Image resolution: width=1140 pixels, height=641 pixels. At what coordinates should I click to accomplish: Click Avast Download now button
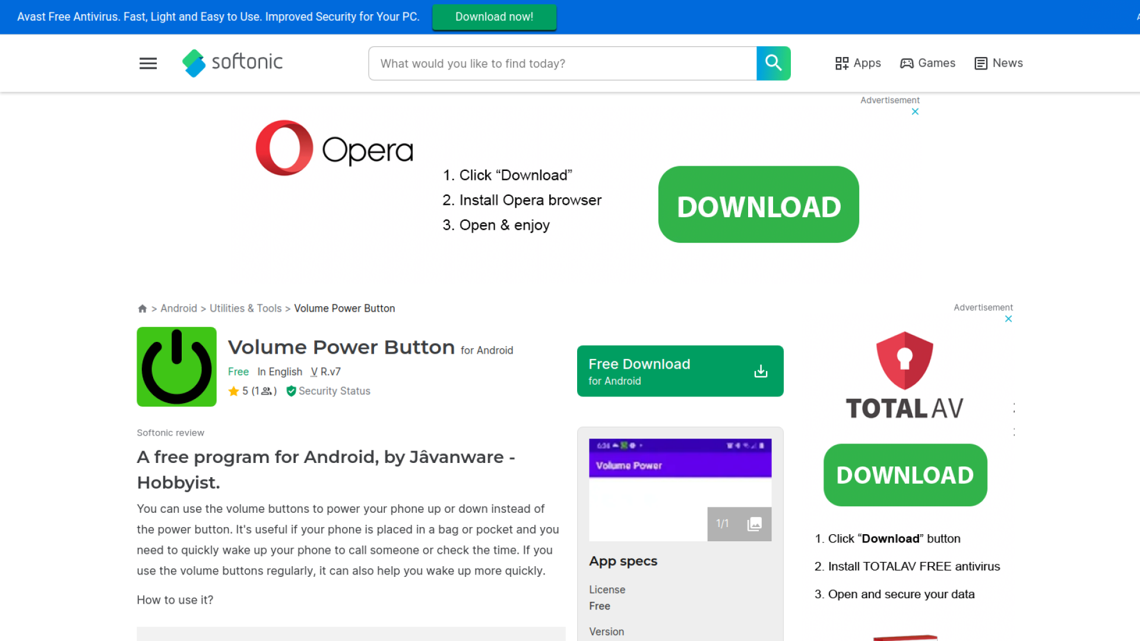[x=494, y=17]
